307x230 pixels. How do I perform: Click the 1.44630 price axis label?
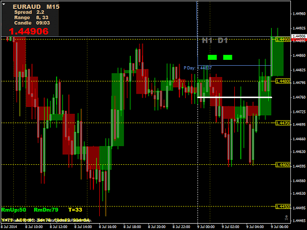[299, 152]
